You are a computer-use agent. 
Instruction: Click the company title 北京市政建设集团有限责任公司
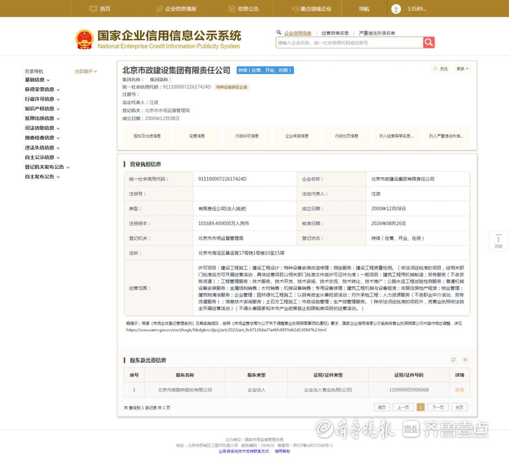pyautogui.click(x=176, y=70)
